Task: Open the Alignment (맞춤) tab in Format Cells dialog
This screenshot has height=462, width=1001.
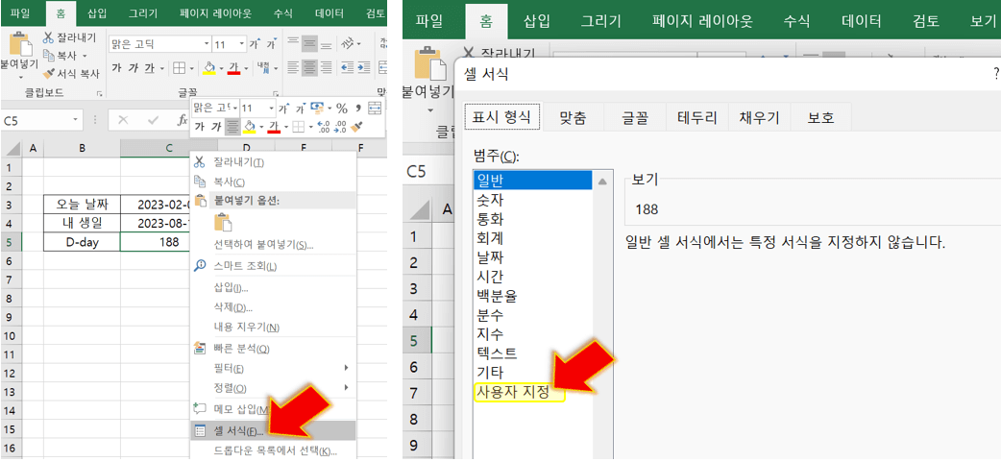Action: tap(573, 117)
